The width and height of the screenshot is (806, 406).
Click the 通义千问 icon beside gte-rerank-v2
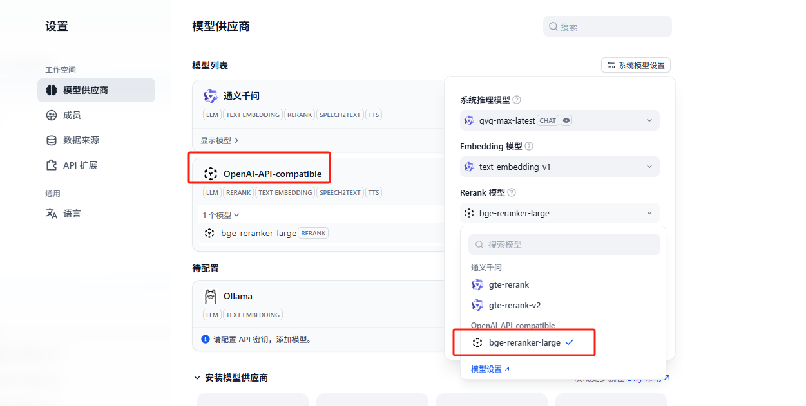[x=477, y=305]
